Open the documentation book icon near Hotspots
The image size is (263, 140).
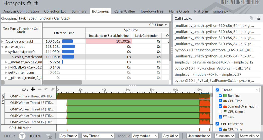(x=36, y=4)
